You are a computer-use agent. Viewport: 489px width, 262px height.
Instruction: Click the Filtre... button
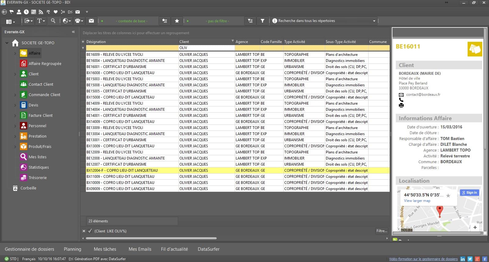[382, 231]
